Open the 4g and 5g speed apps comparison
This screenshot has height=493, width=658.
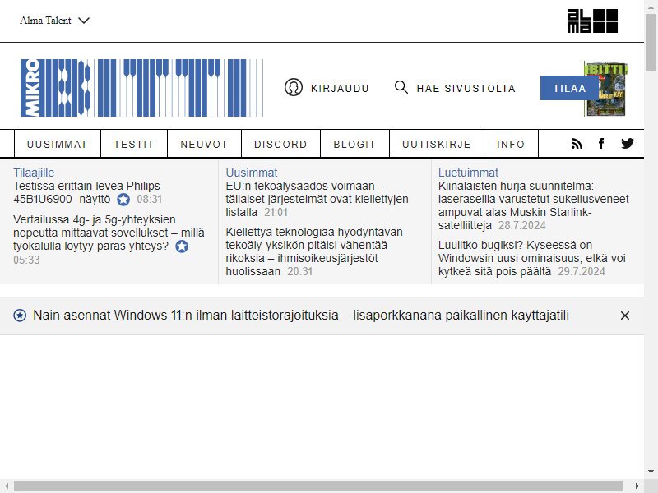point(109,233)
